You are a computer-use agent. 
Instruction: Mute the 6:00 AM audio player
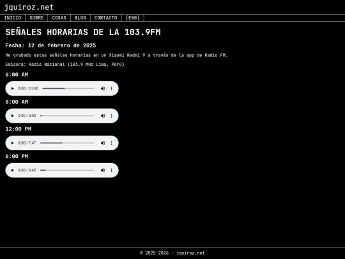(103, 88)
